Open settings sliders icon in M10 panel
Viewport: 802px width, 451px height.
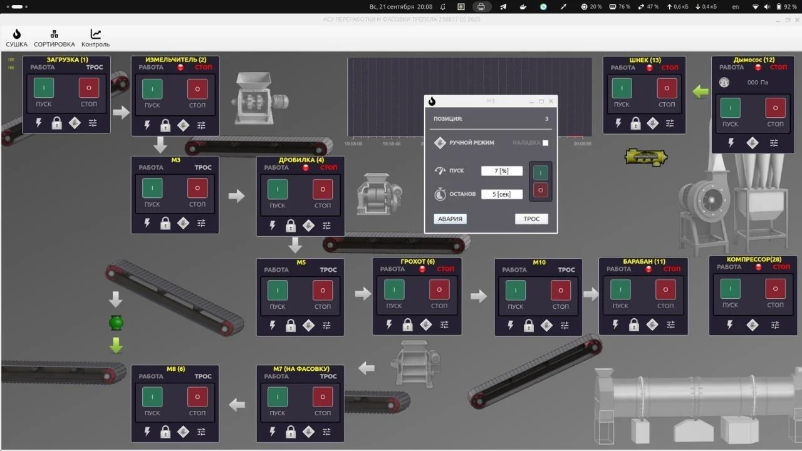pos(565,325)
